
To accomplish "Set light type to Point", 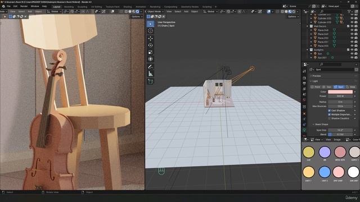I will [x=316, y=87].
